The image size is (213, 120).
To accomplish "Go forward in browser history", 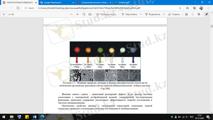I will [x=11, y=8].
